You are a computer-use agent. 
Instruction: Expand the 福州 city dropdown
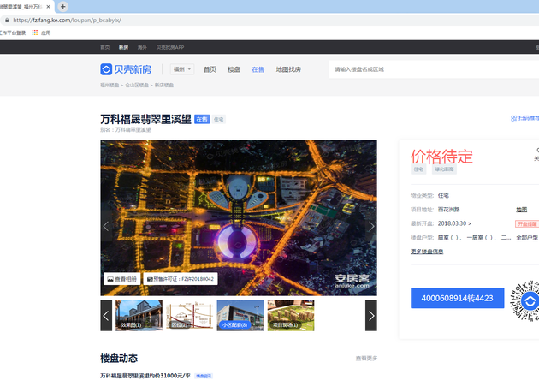coord(182,69)
